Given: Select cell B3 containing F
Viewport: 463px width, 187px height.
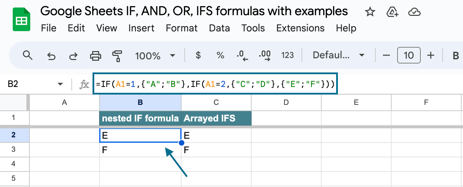Looking at the screenshot, I should point(140,150).
